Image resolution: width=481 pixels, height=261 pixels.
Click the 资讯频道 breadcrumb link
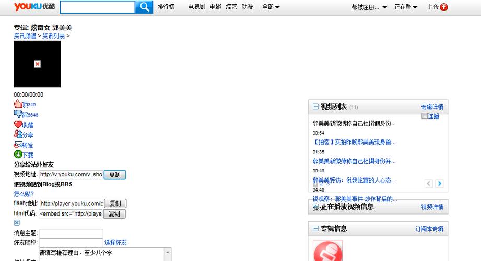tap(25, 36)
